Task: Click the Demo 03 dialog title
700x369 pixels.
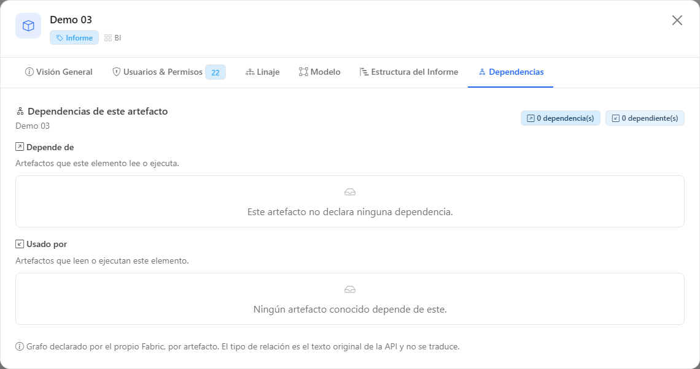Action: click(x=71, y=20)
